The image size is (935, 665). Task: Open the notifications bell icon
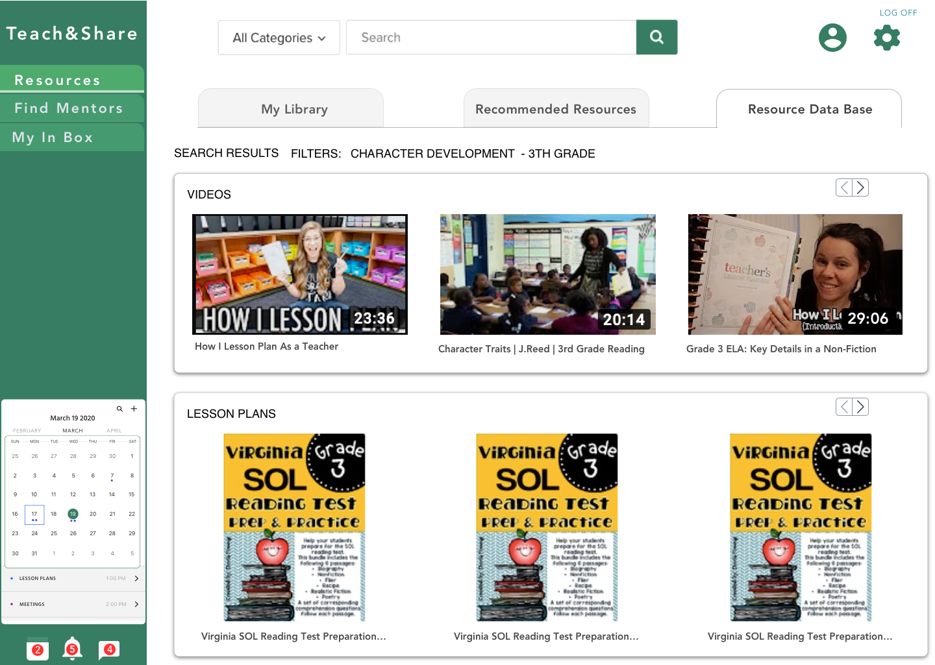point(72,648)
